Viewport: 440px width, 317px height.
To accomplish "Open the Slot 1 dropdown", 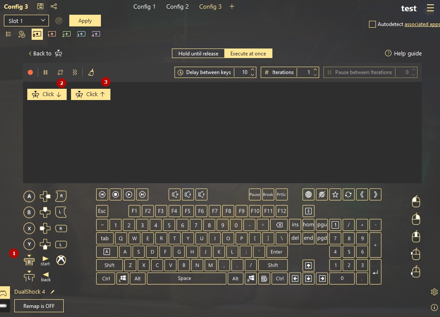I will 26,21.
